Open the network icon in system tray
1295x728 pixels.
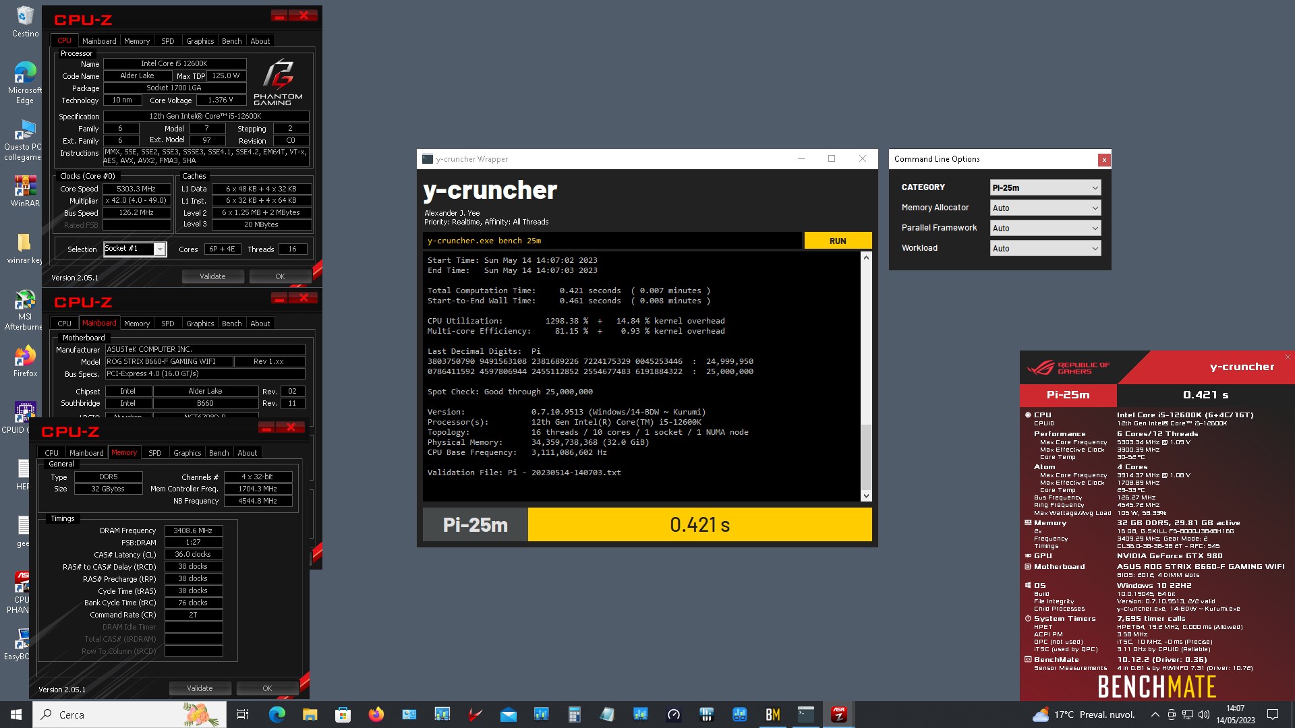(x=1188, y=715)
